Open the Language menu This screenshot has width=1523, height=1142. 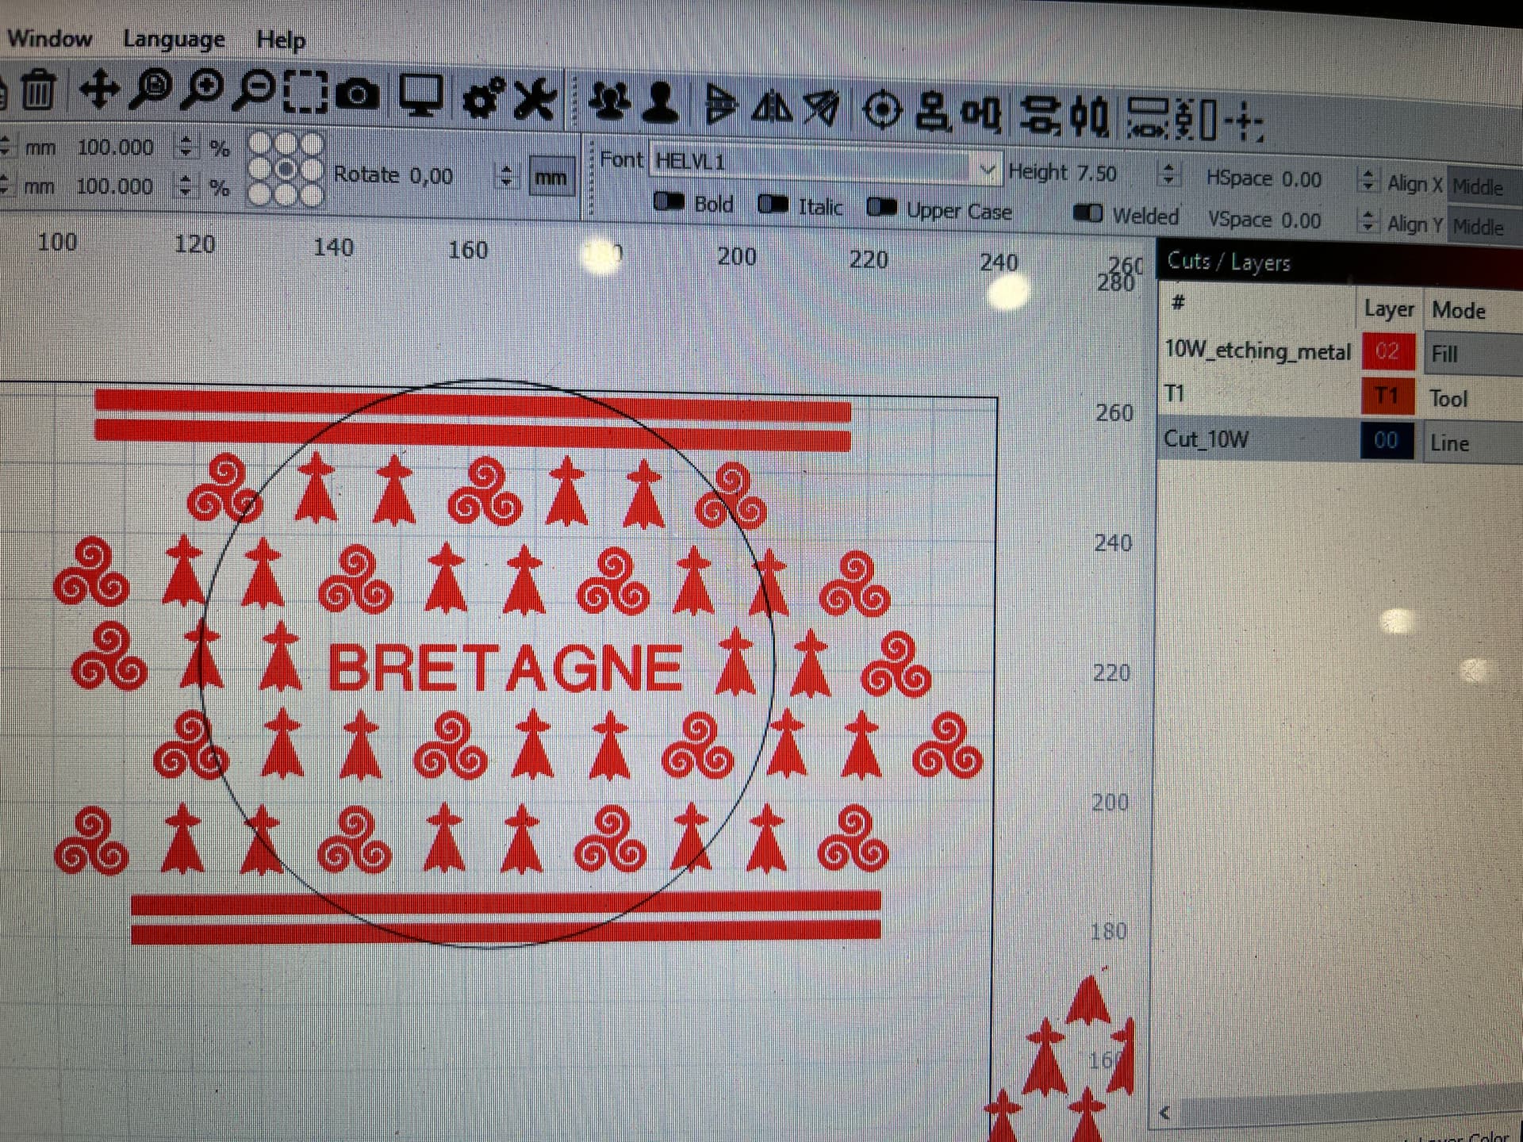coord(174,39)
